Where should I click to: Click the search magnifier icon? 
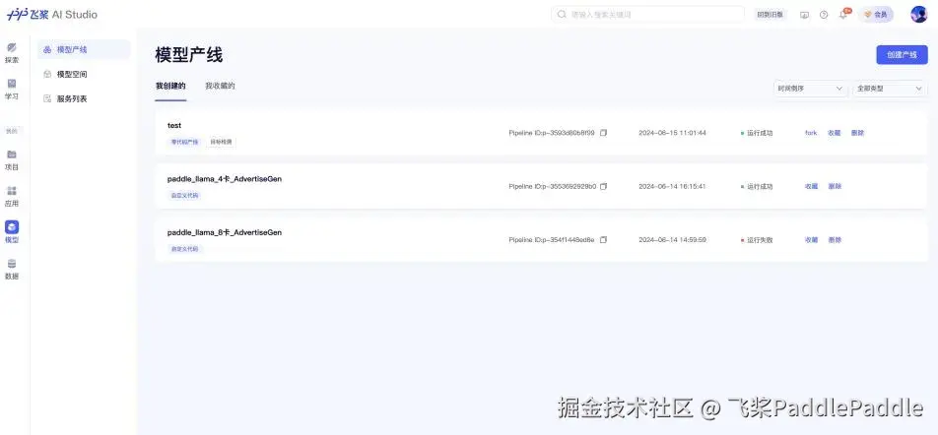click(x=562, y=15)
